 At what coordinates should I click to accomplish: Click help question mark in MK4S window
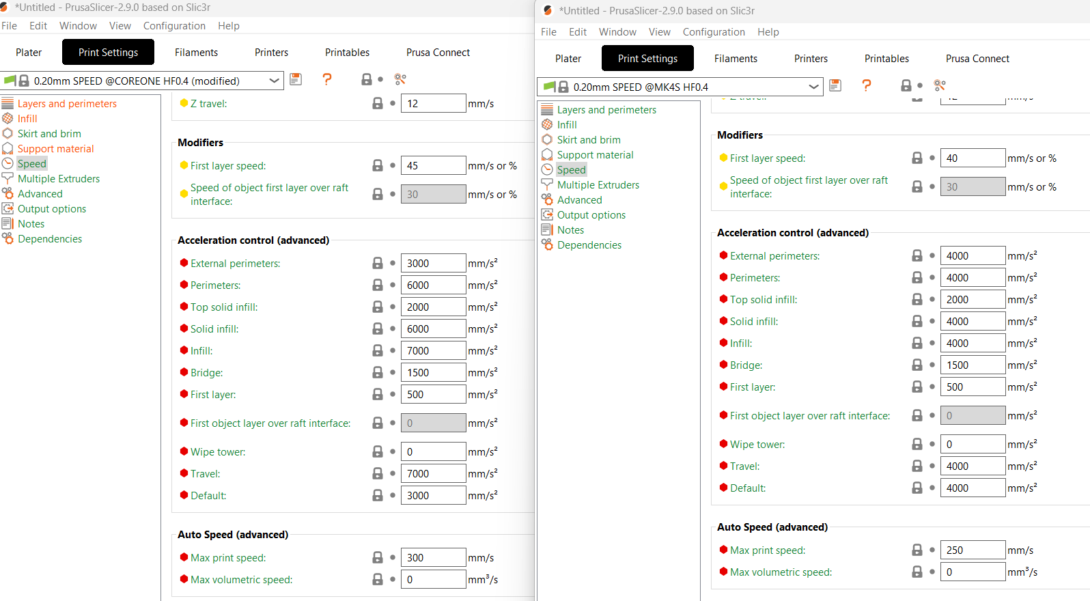coord(866,85)
